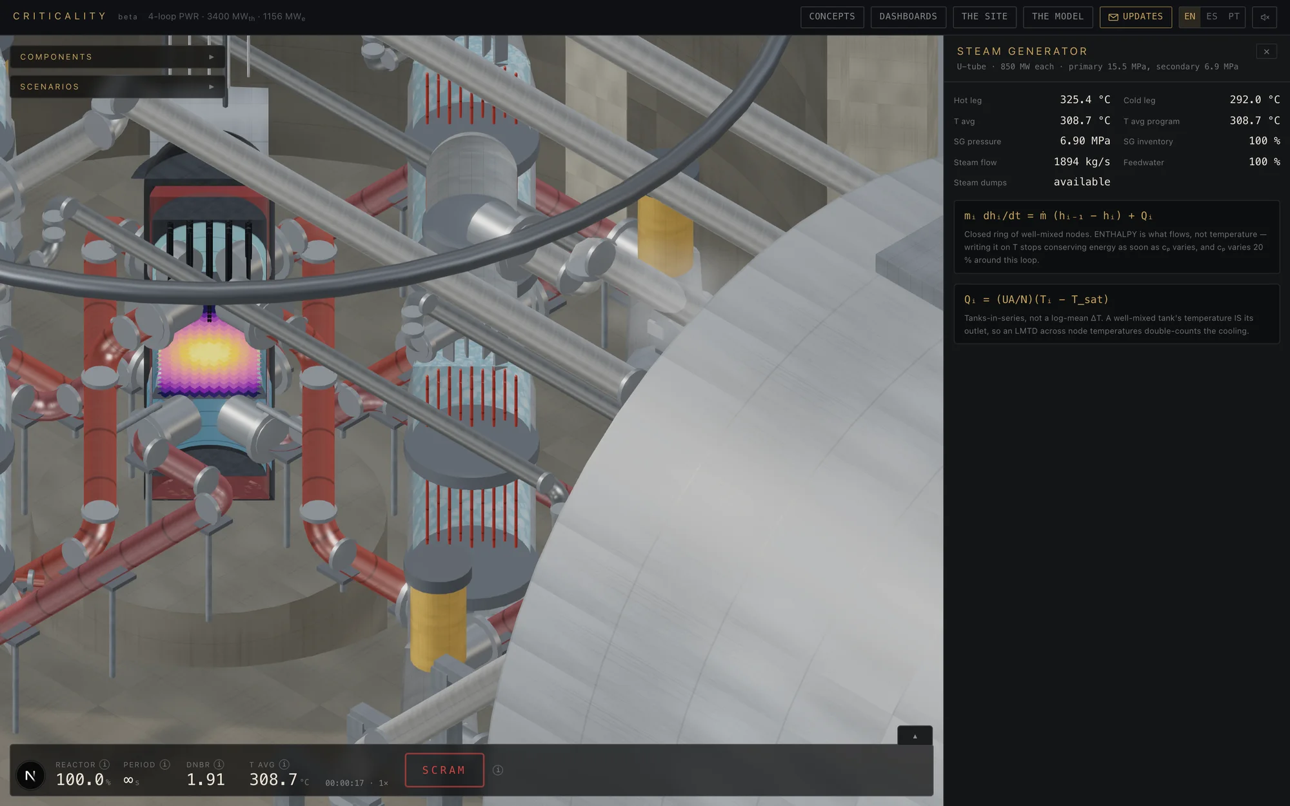
Task: Click the info icon next to PERIOD
Action: pos(164,764)
